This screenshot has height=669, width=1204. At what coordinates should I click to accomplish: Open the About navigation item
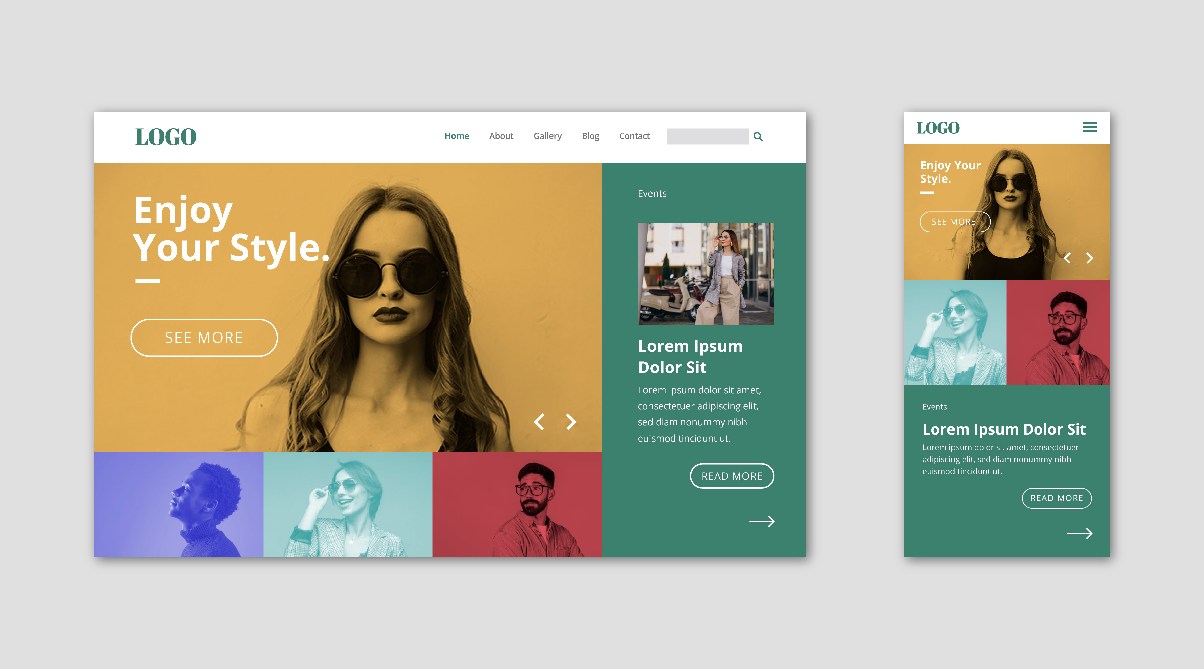[501, 136]
